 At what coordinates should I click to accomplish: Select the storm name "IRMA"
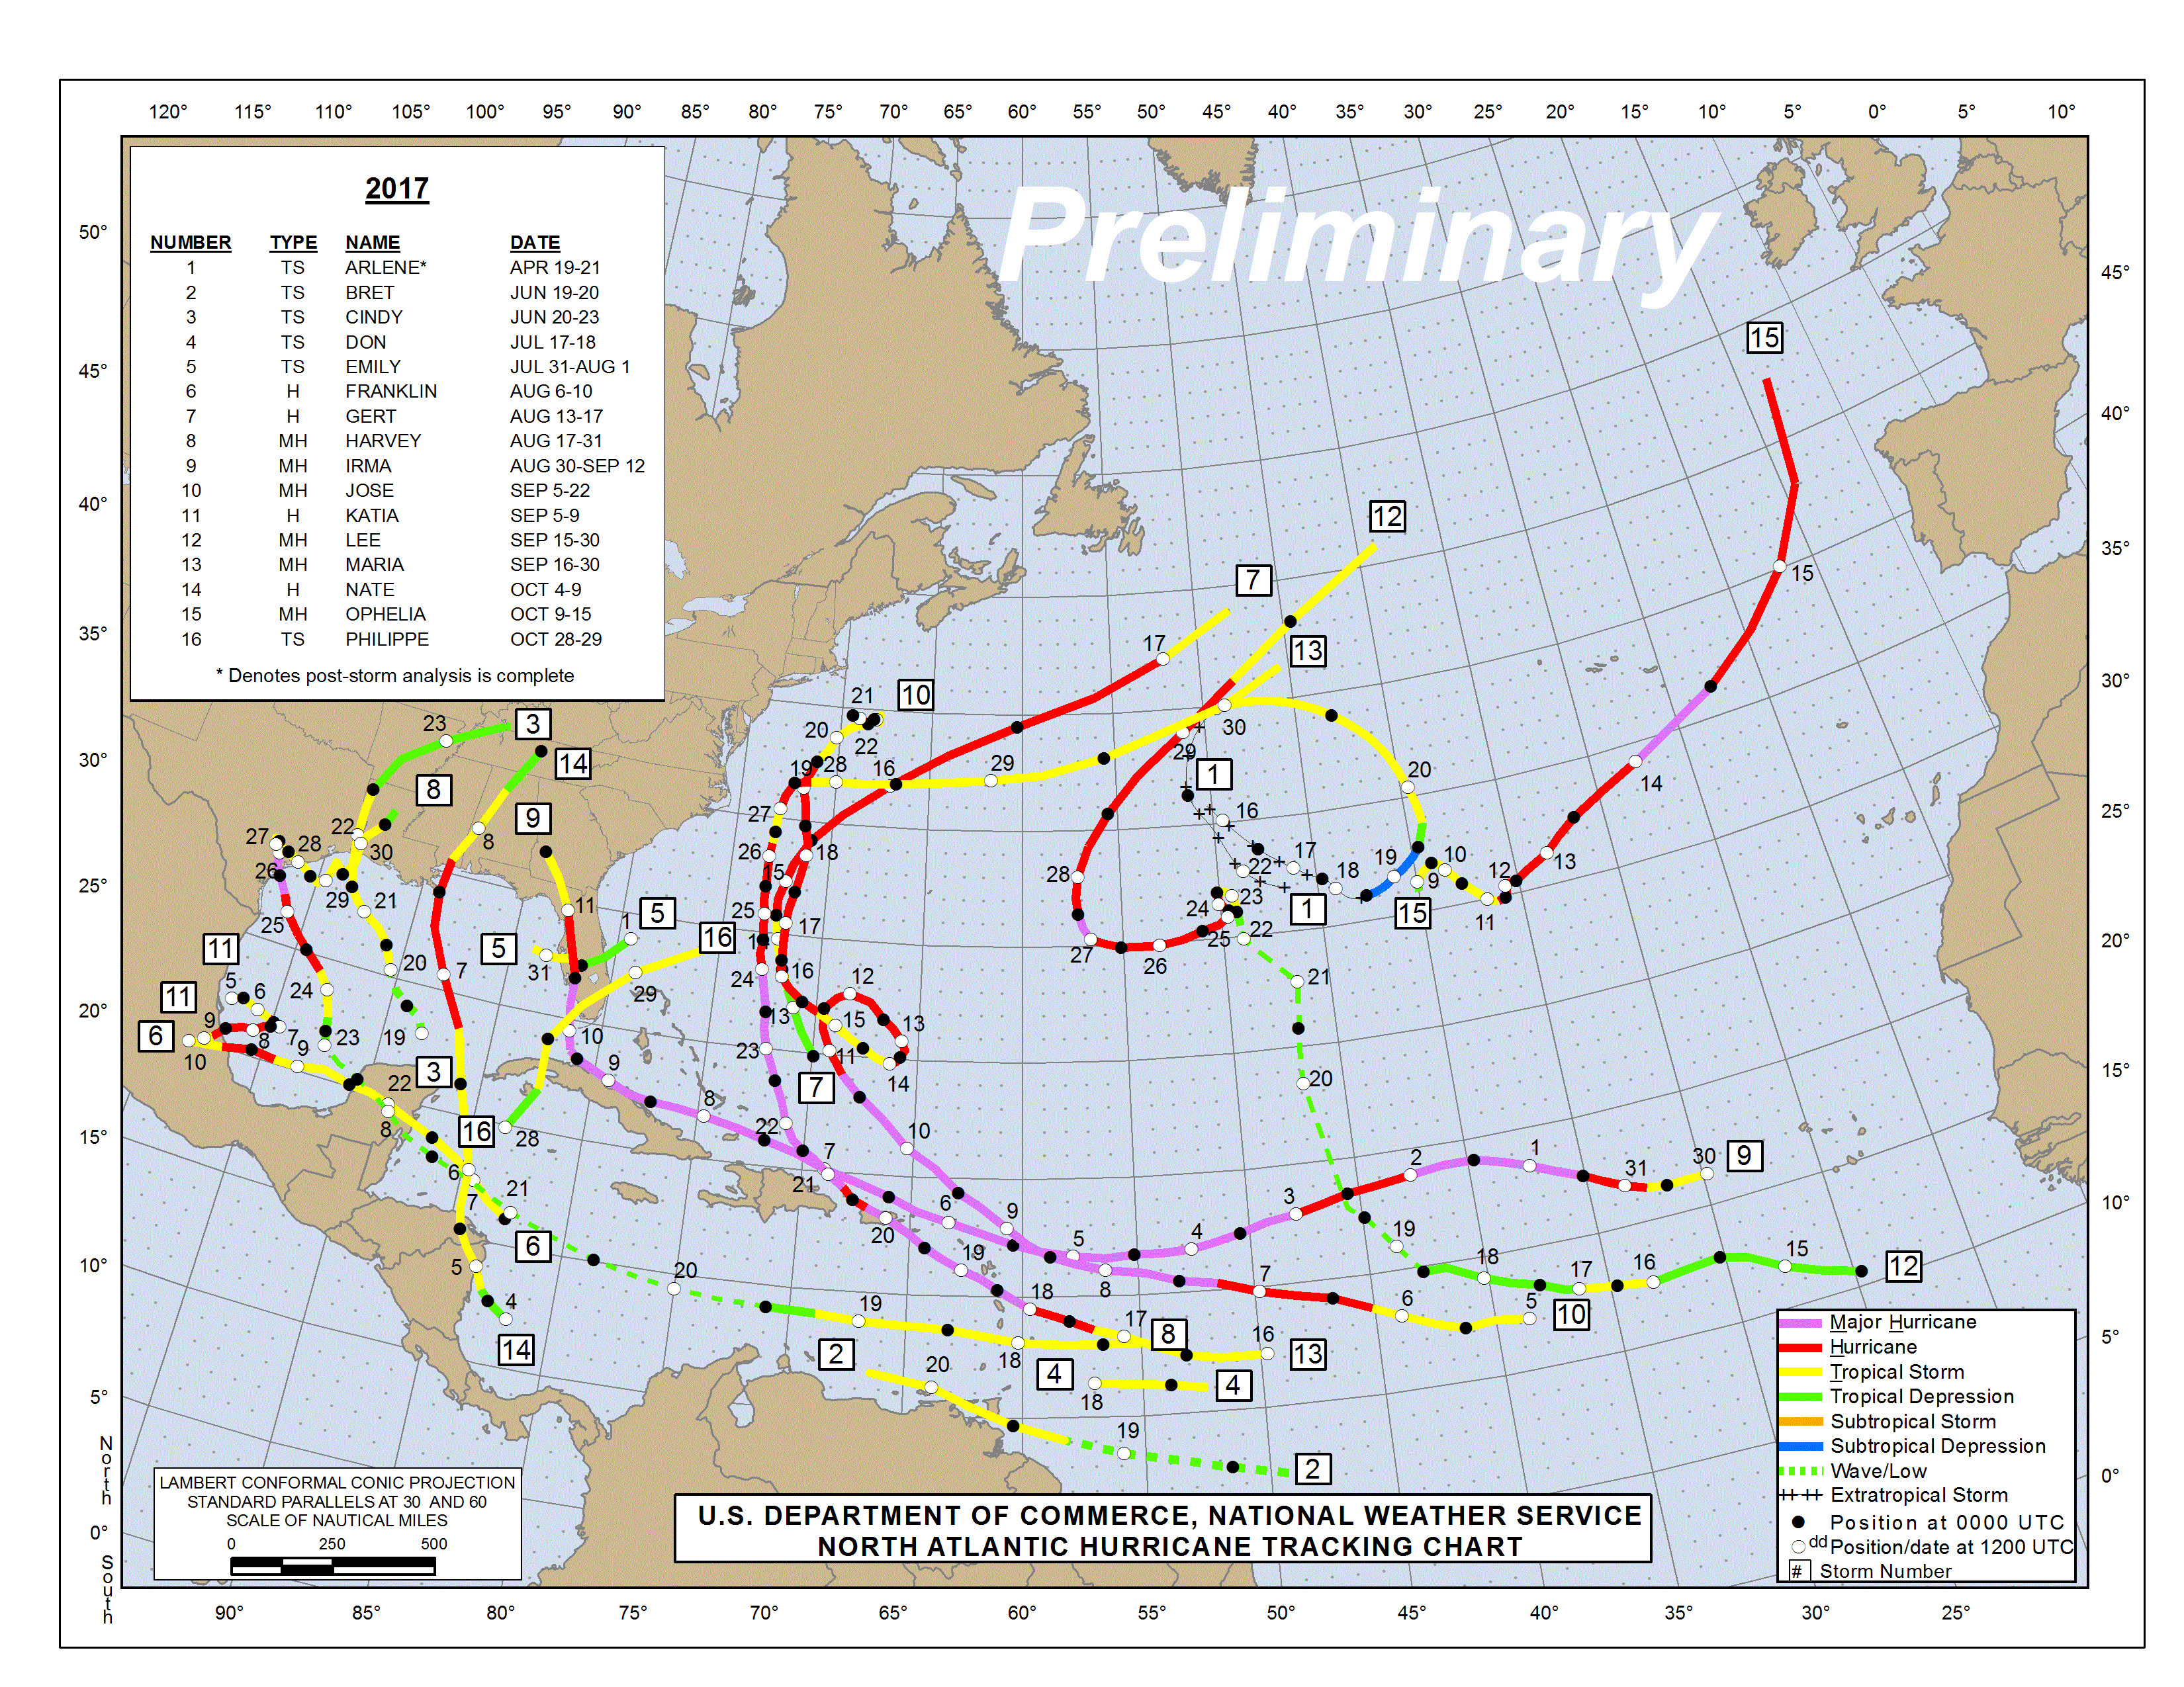368,466
